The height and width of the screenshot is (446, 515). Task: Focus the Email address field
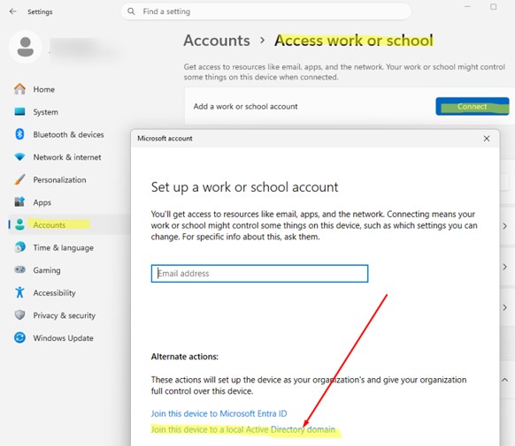point(259,273)
